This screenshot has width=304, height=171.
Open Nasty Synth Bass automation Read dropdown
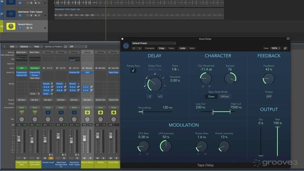tap(22, 107)
